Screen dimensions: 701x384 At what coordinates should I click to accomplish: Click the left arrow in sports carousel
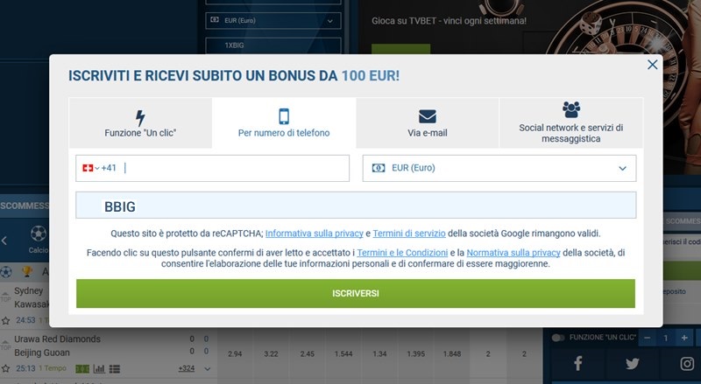click(x=4, y=241)
